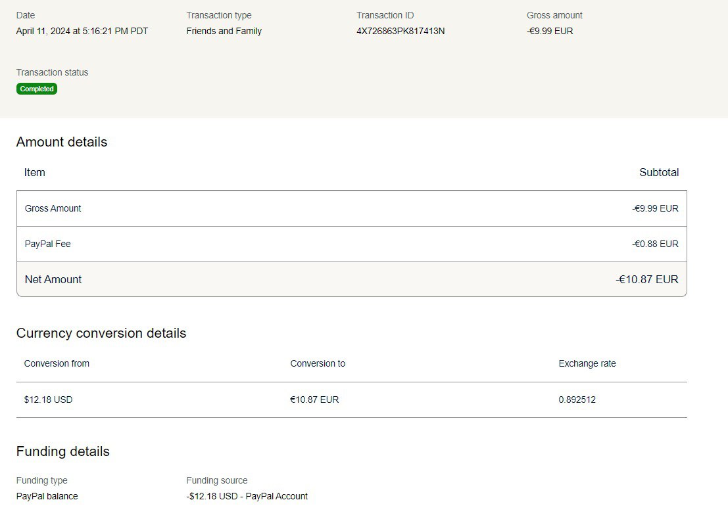Select the PayPal Fee row label
The height and width of the screenshot is (523, 728).
pos(48,244)
